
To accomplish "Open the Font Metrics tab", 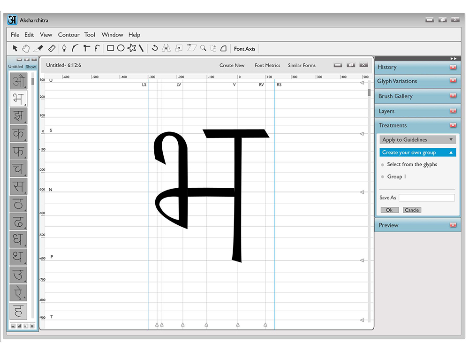I will coord(267,65).
